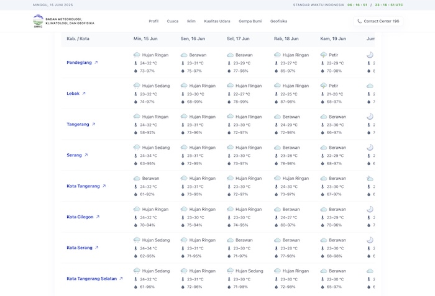This screenshot has height=296, width=435.
Task: Click Kota Tangerang Kam 19 Jun humidity 67–97%
Action: coord(334,194)
